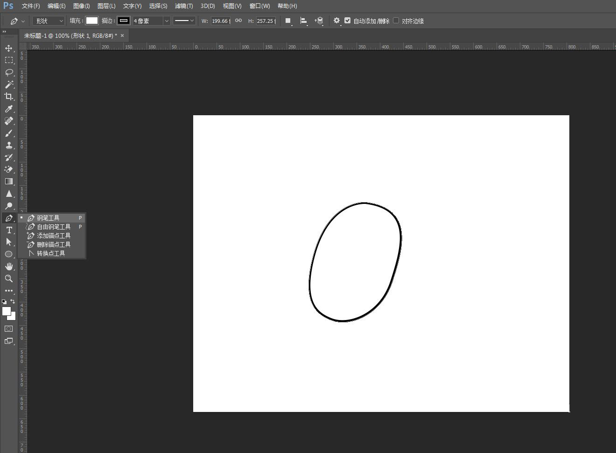Open the stroke line style dropdown
Viewport: 616px width, 453px height.
(x=184, y=21)
